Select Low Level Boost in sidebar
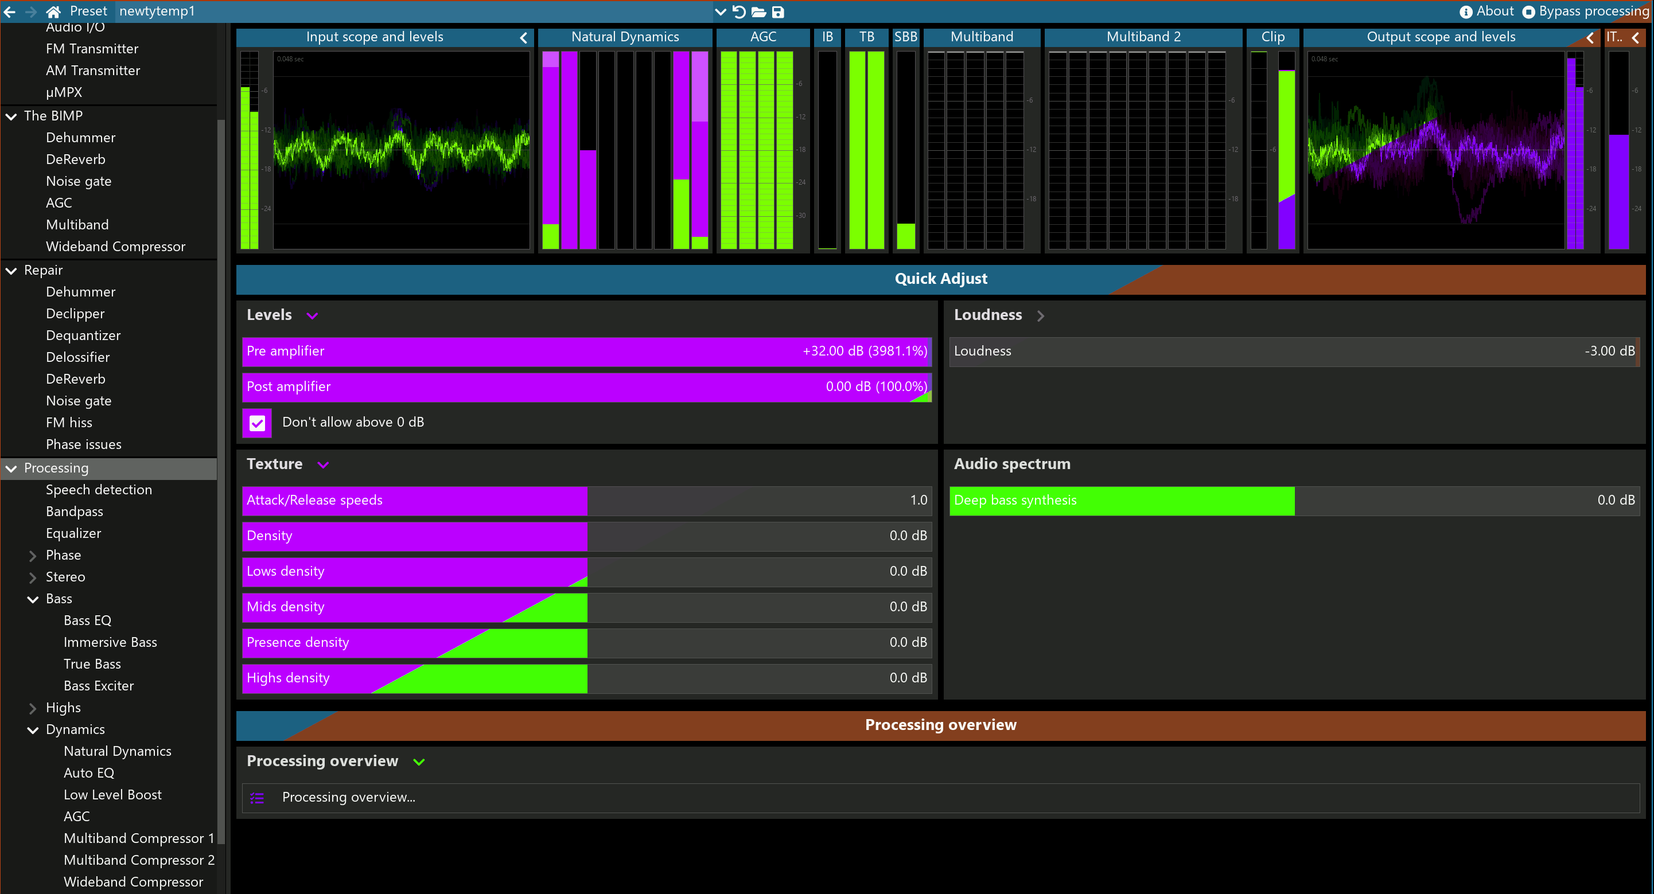 coord(112,796)
